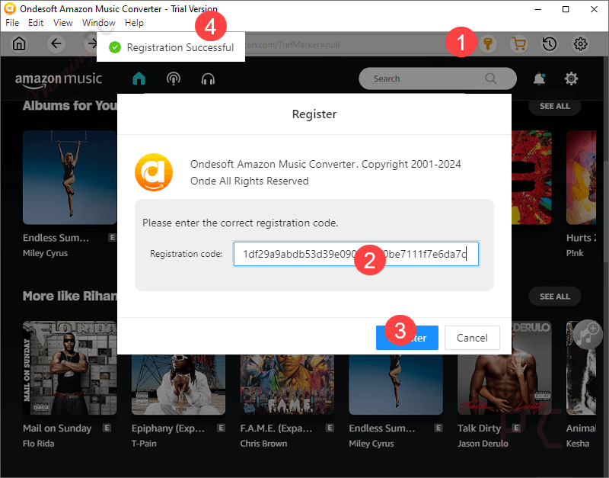This screenshot has height=478, width=609.
Task: Click the P!nk artist name
Action: click(575, 253)
